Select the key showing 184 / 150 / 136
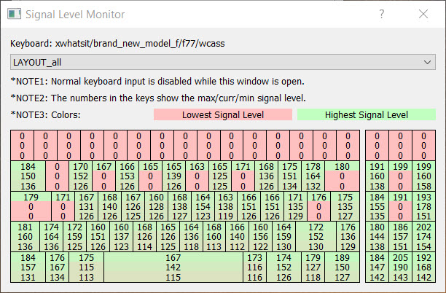The height and width of the screenshot is (293, 446). click(28, 176)
